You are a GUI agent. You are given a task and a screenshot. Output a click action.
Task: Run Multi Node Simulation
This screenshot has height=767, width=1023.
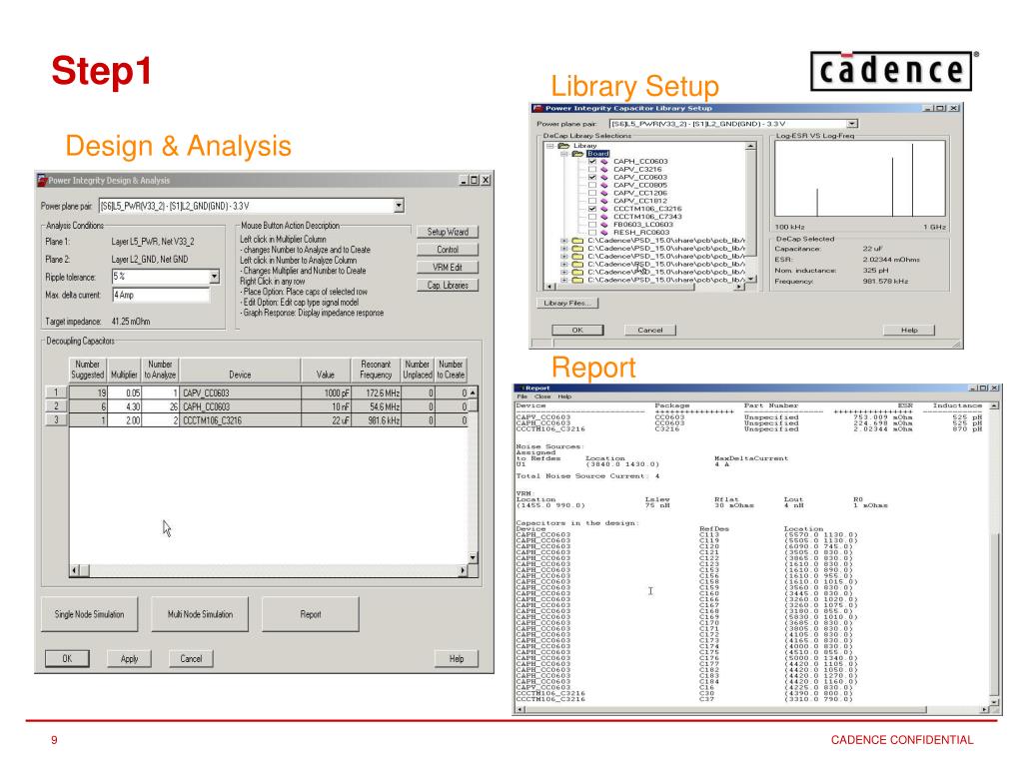(200, 614)
